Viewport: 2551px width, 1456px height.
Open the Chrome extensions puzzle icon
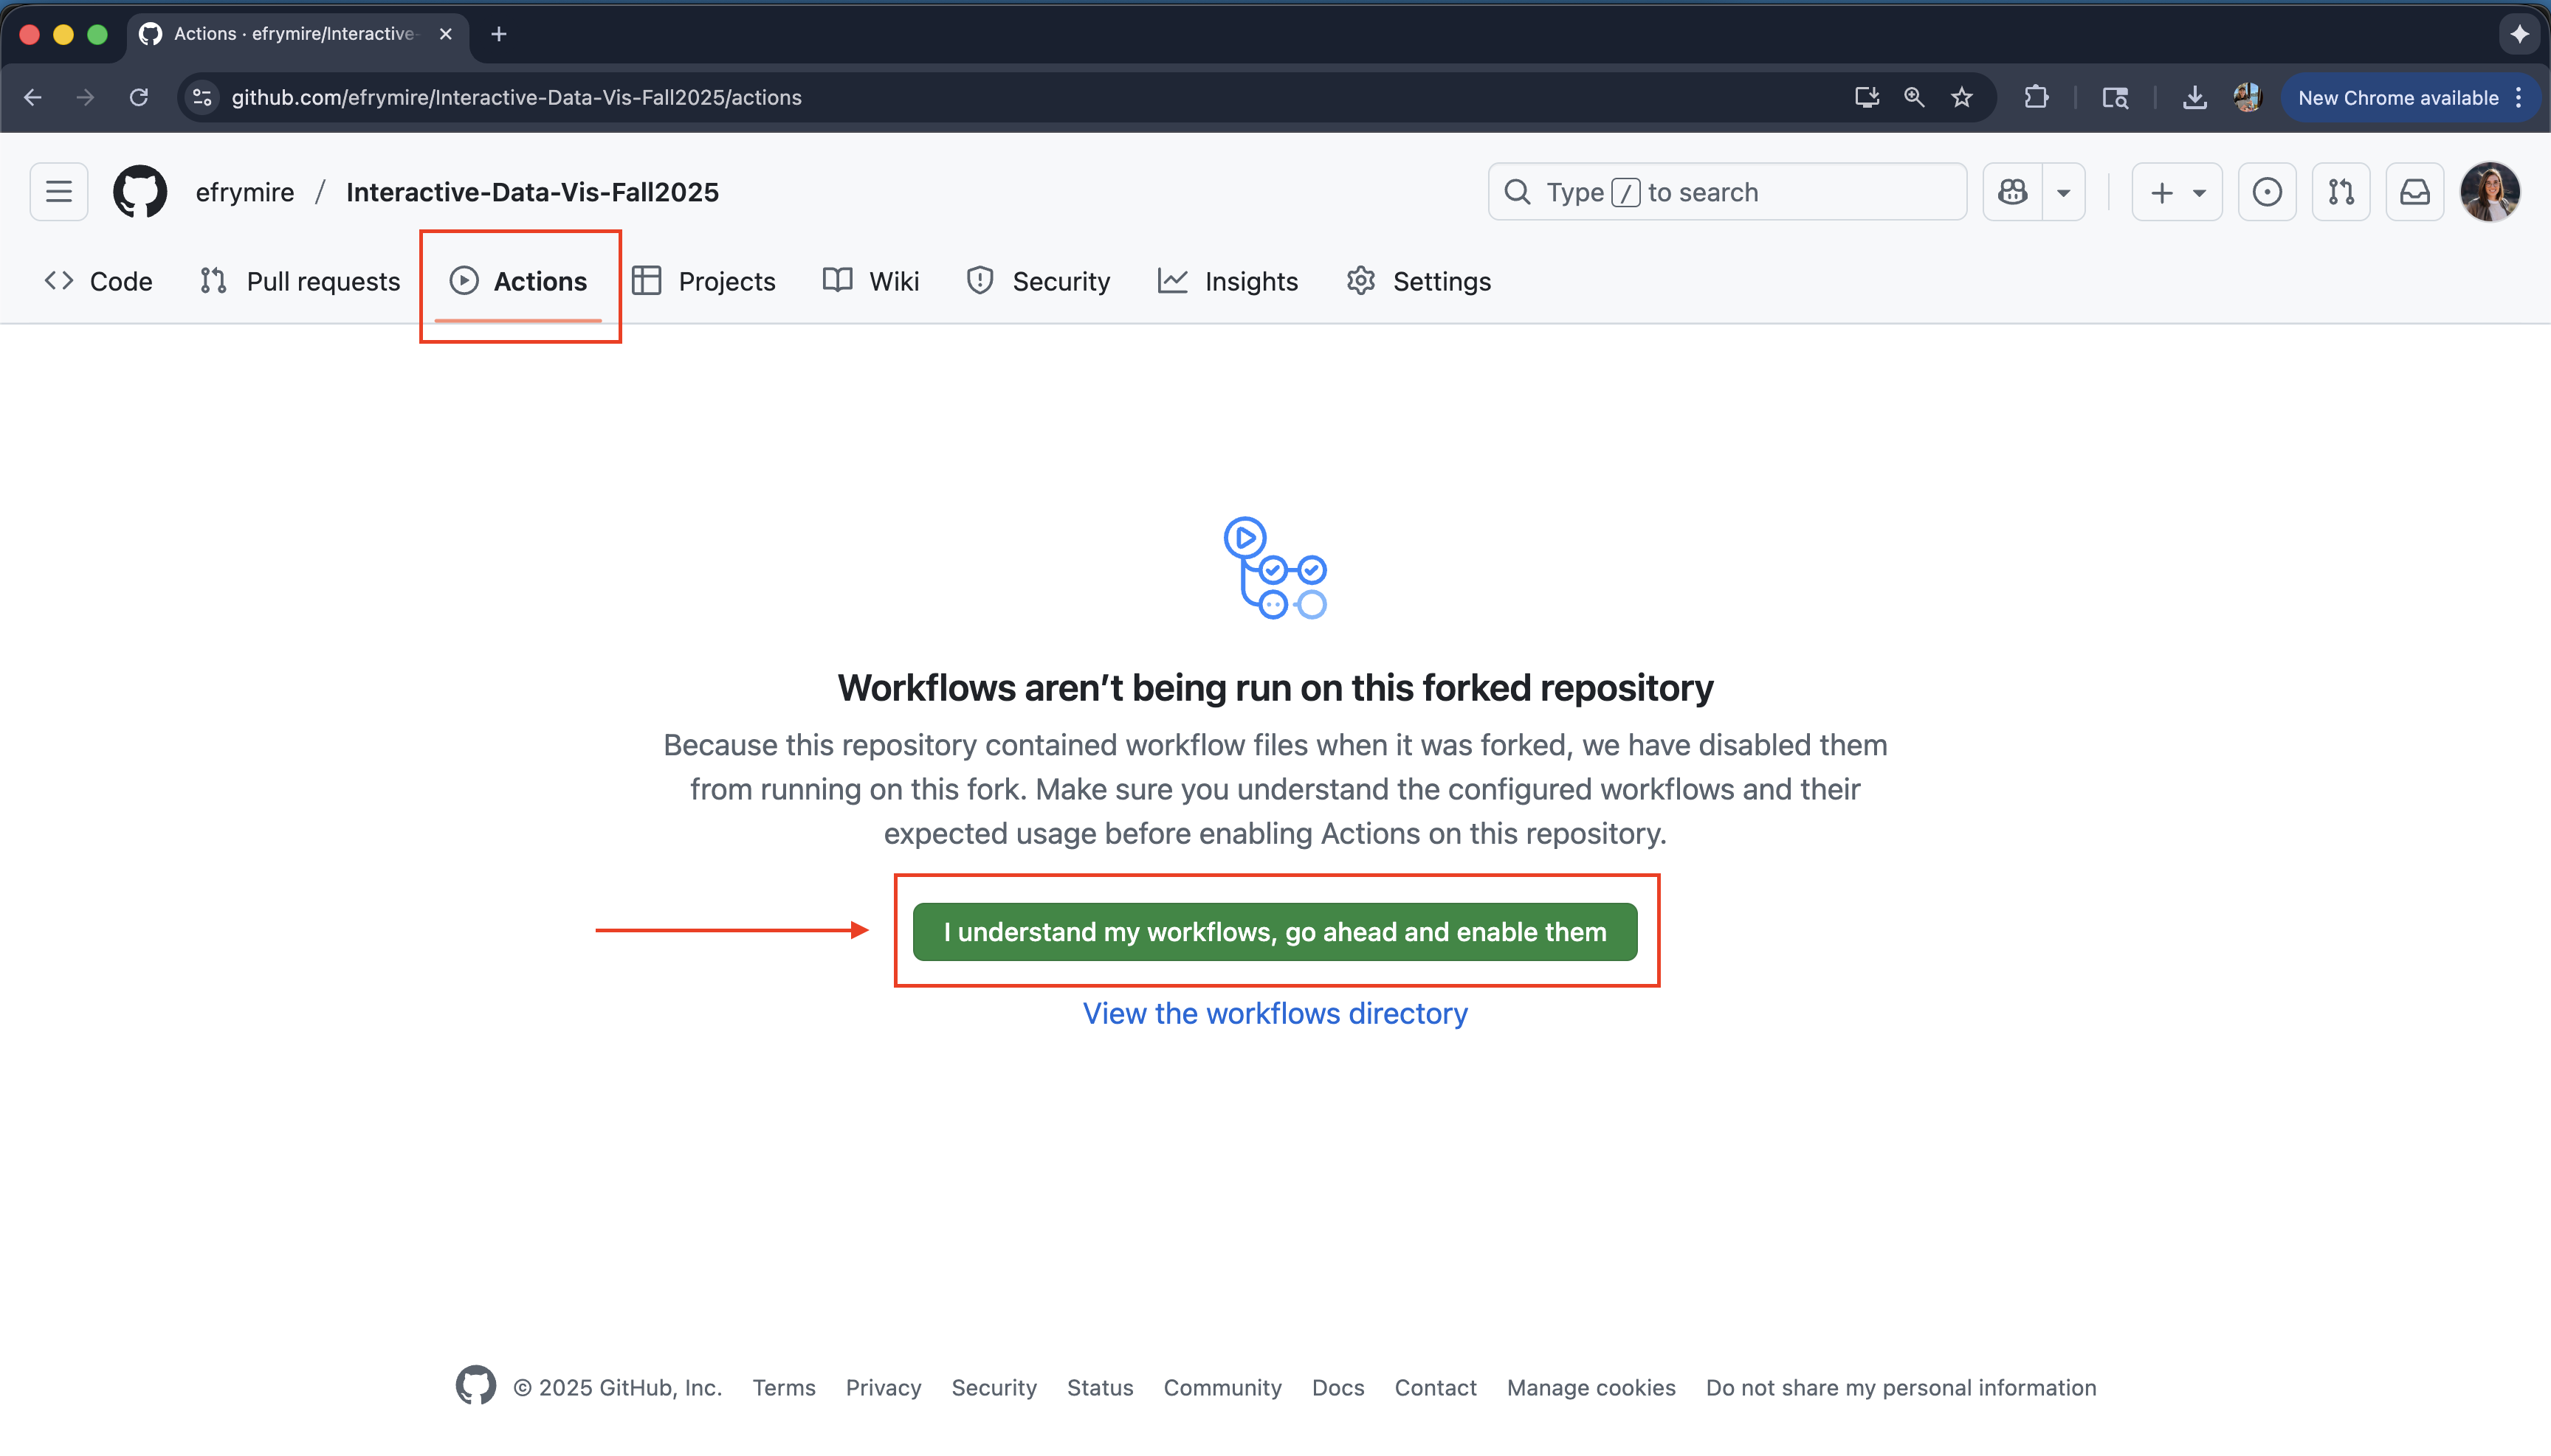2036,97
